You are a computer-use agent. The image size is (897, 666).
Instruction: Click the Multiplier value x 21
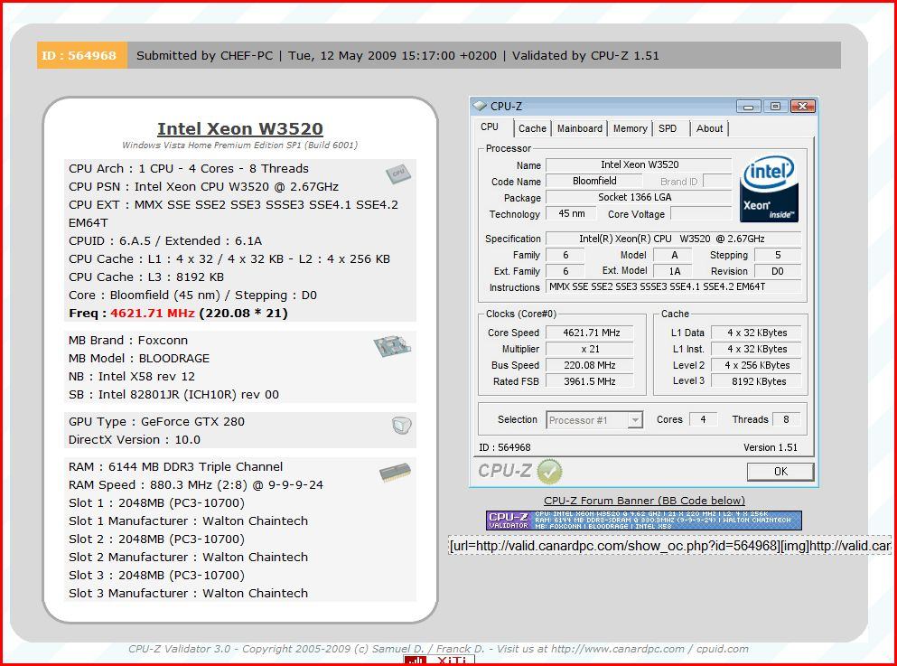(591, 349)
